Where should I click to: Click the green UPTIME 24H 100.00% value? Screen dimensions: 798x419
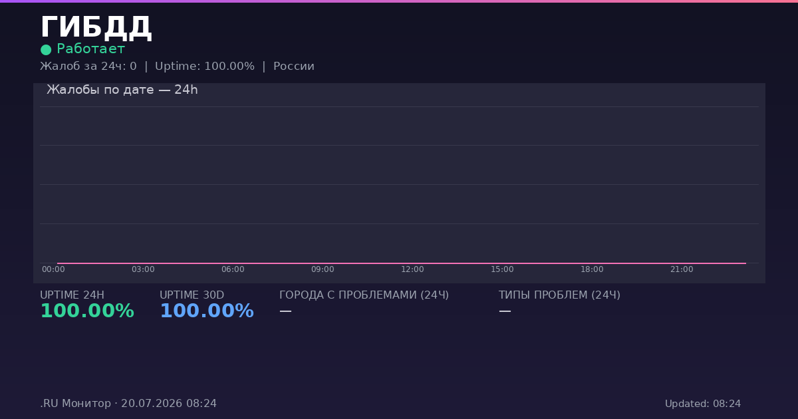(87, 311)
